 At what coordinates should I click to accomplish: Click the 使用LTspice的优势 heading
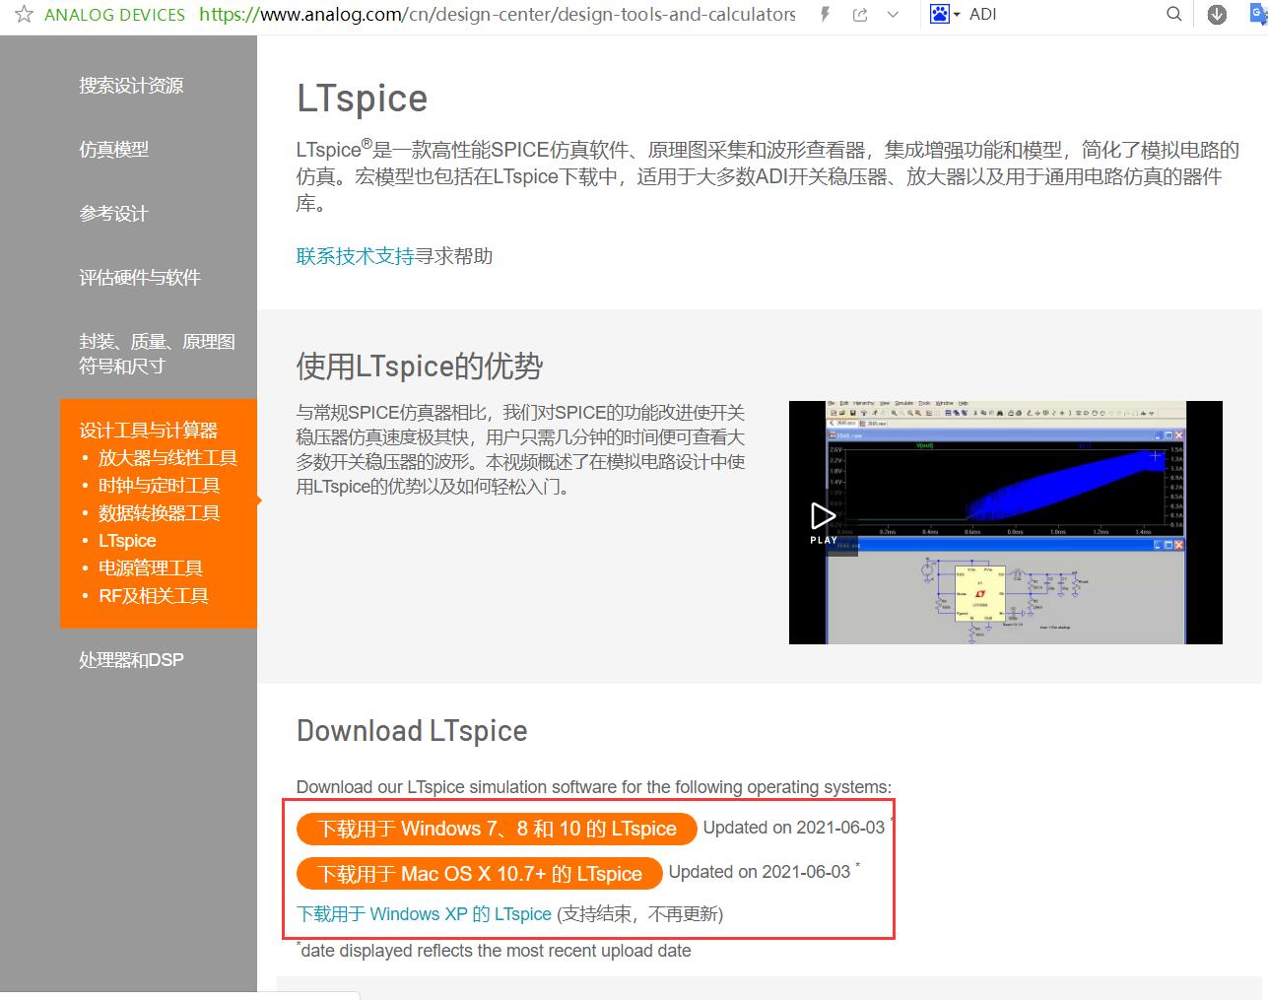click(x=420, y=367)
